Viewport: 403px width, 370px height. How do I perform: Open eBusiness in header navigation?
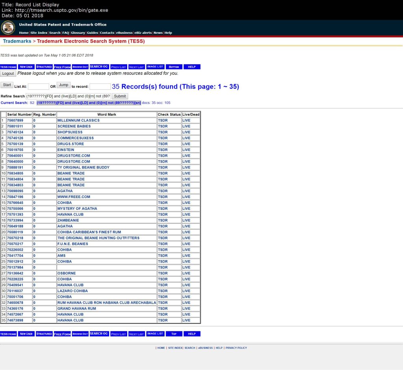(124, 33)
